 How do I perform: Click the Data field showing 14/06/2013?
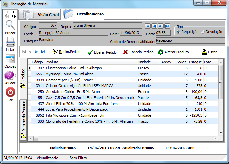[x=131, y=33]
